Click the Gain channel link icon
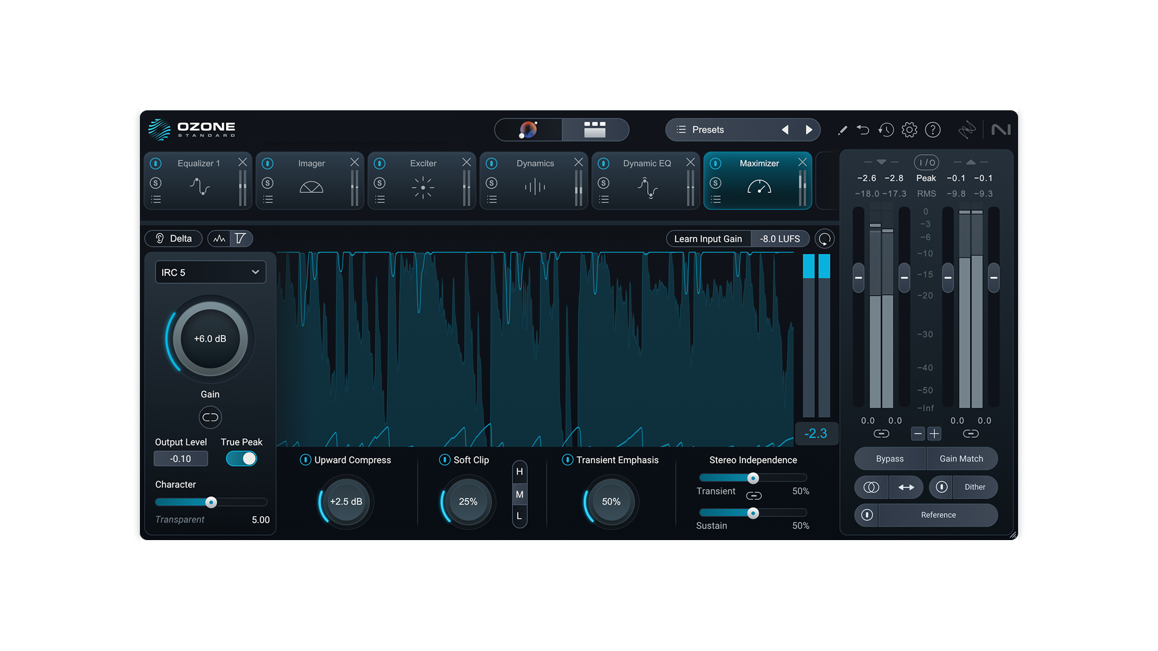 [210, 417]
